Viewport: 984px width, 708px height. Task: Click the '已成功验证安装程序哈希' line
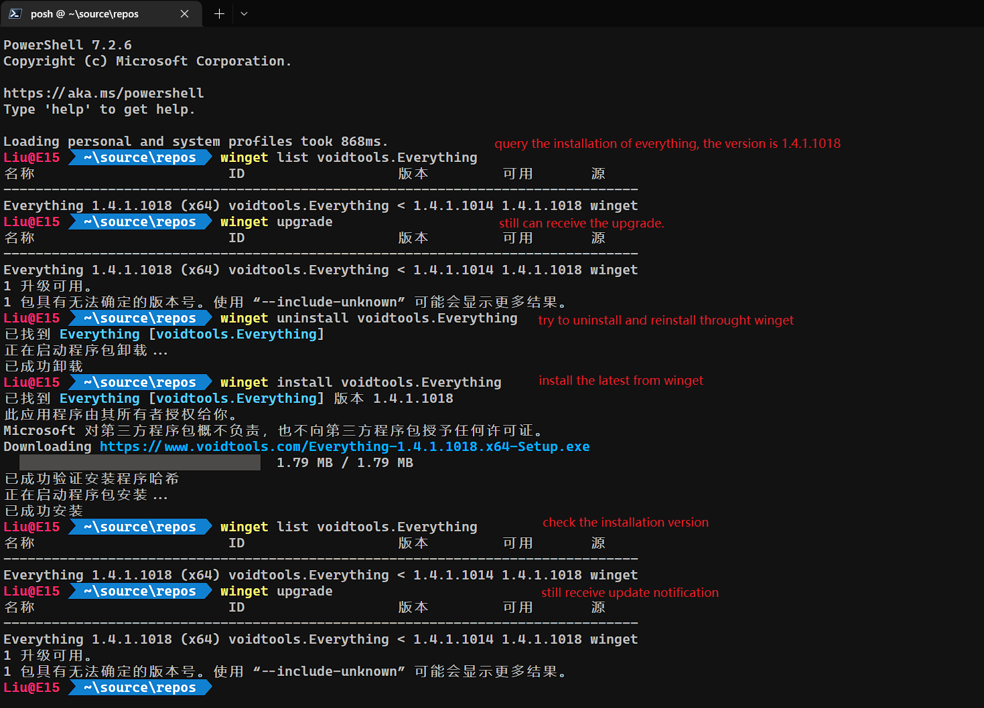(x=92, y=478)
